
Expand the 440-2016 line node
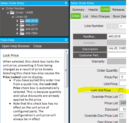(x=17, y=21)
